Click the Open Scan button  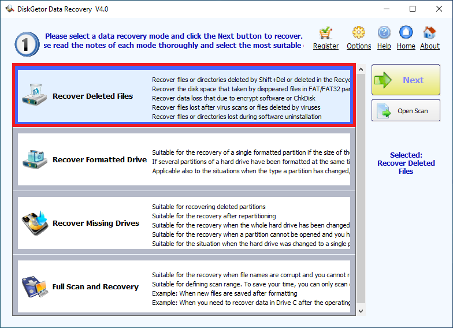406,111
